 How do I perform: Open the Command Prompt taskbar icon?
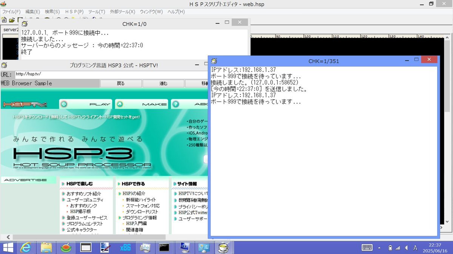(165, 247)
